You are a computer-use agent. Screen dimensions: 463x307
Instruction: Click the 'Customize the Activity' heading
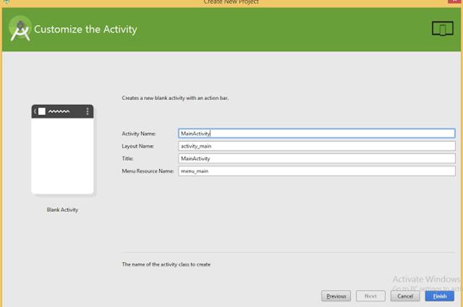[x=85, y=29]
